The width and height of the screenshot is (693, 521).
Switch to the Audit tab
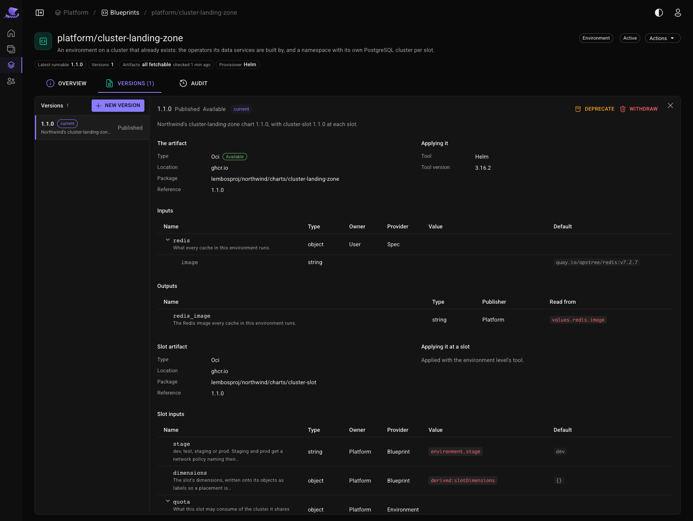(194, 83)
